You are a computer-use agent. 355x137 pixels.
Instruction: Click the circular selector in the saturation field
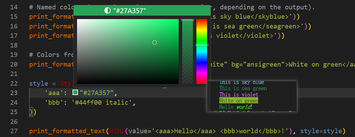pyautogui.click(x=154, y=42)
